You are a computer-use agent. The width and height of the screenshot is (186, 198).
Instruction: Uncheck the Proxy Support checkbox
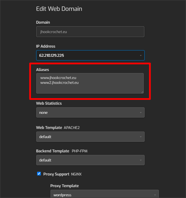tap(39, 174)
